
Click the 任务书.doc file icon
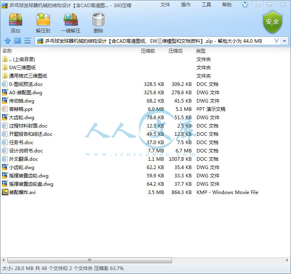click(5, 143)
